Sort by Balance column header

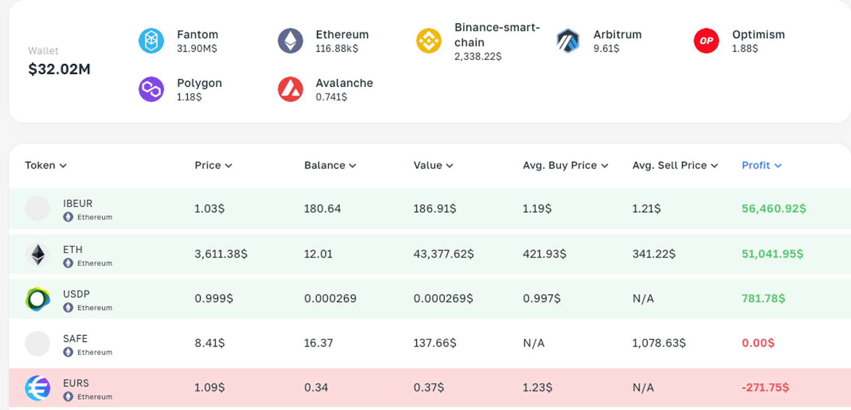click(330, 165)
